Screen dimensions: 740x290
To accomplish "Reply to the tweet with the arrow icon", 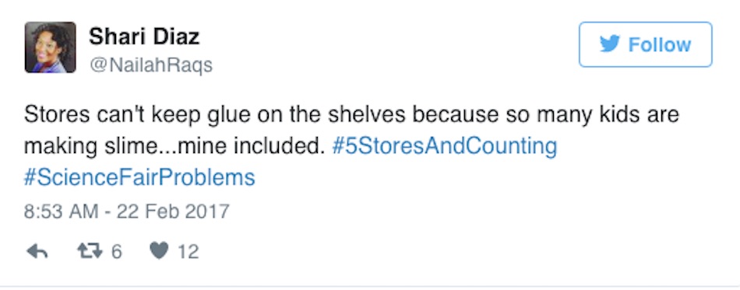I will tap(37, 252).
